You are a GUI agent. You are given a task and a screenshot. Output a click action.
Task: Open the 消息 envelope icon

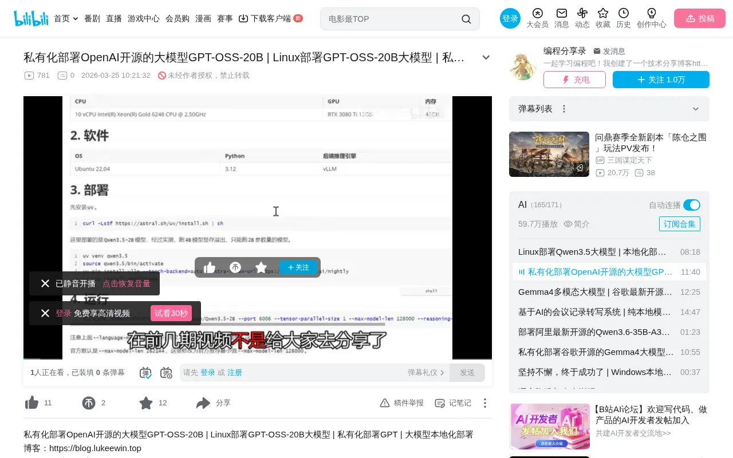click(x=562, y=13)
